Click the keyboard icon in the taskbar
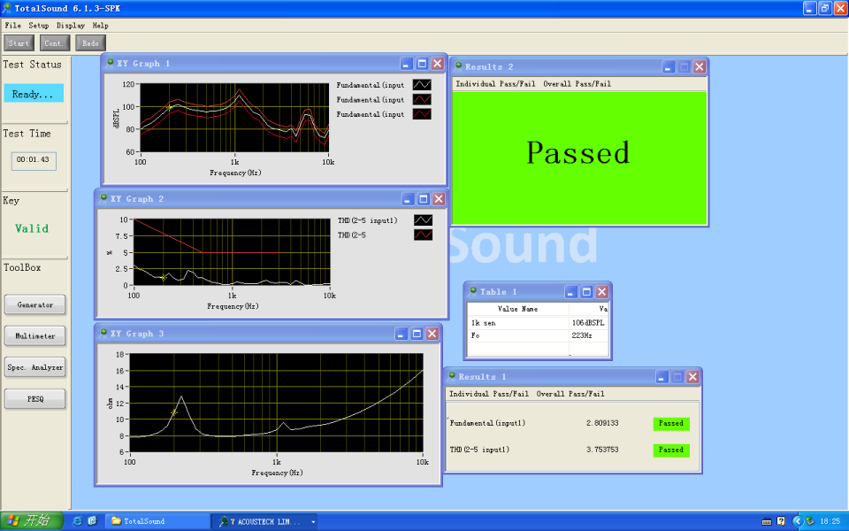This screenshot has height=531, width=849. [766, 521]
